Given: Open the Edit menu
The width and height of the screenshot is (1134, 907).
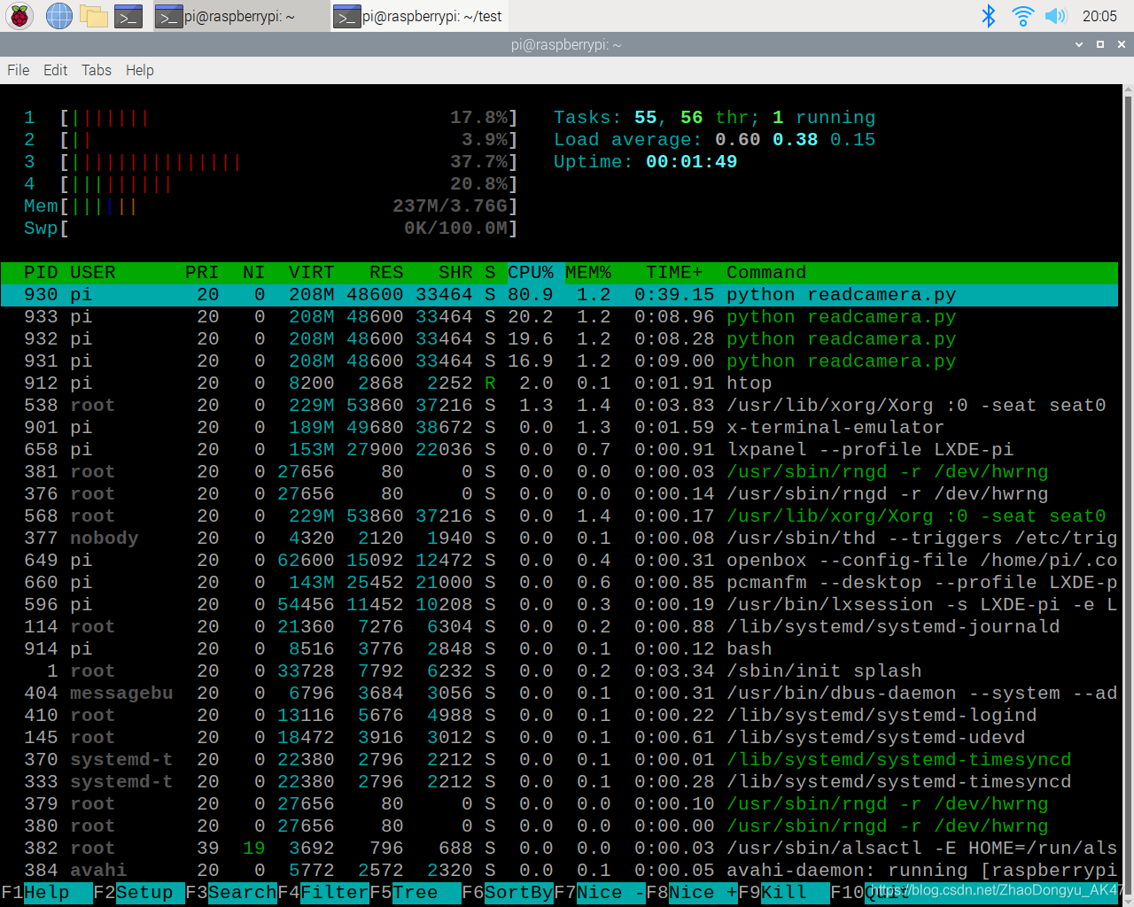Looking at the screenshot, I should click(x=55, y=70).
